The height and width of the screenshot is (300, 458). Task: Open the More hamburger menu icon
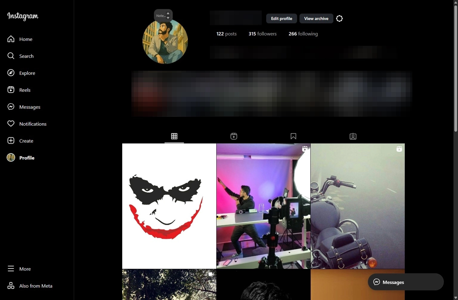pos(11,269)
